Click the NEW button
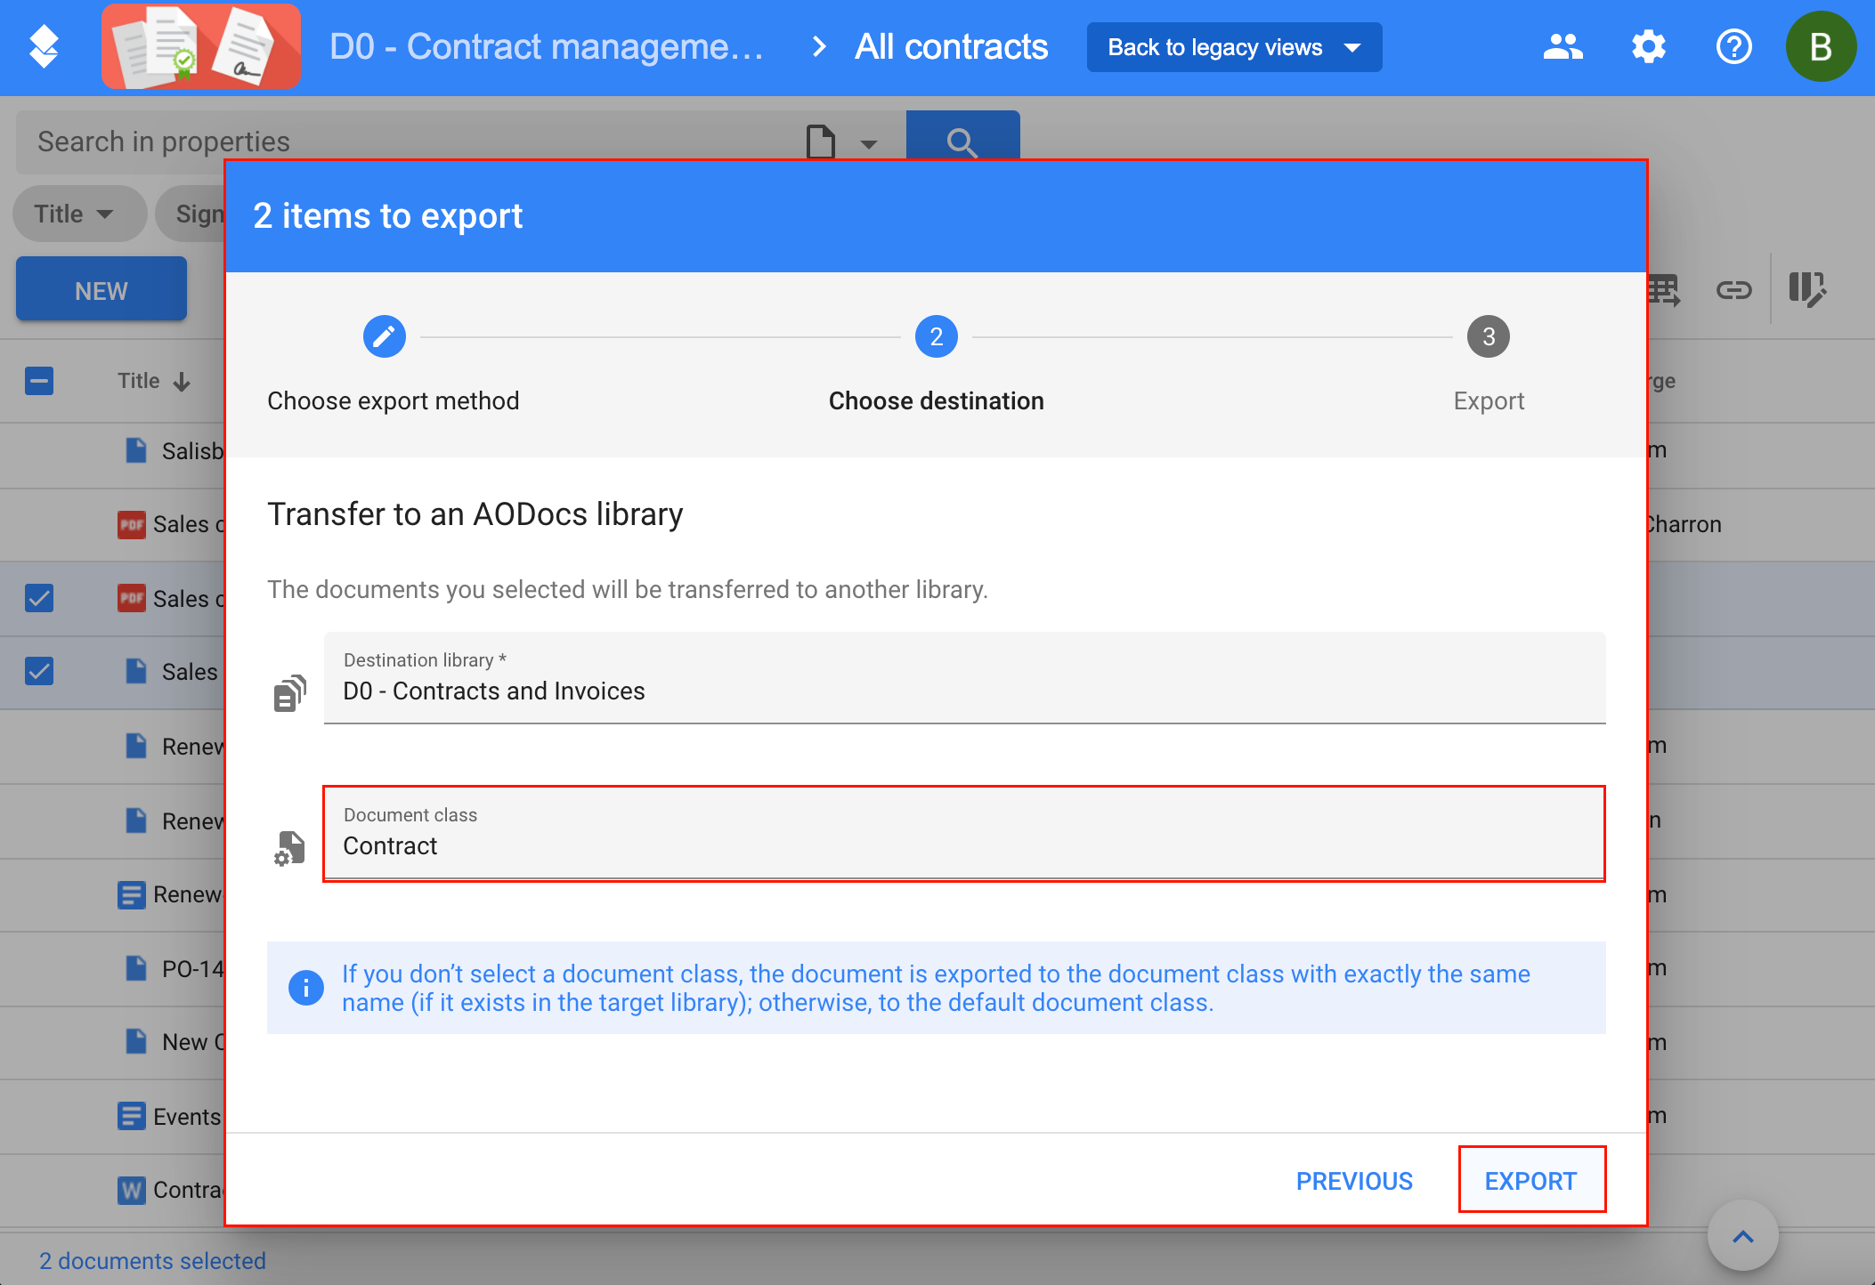Screen dimensions: 1875x1285 [x=101, y=290]
